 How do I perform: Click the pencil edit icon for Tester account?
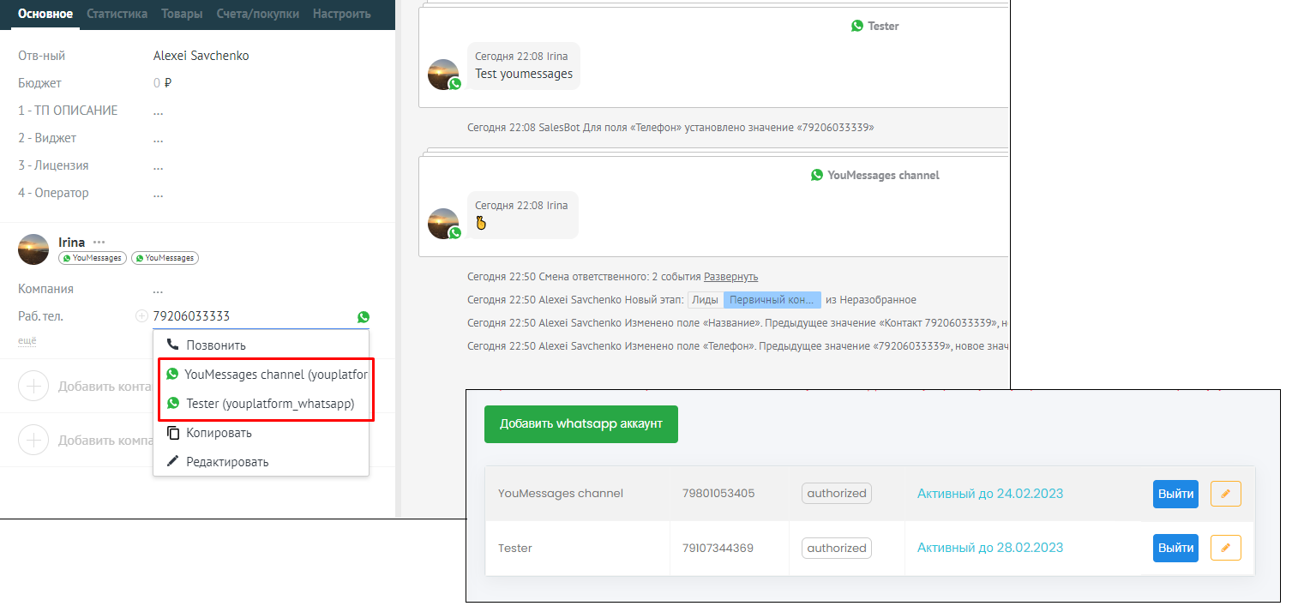[1225, 548]
